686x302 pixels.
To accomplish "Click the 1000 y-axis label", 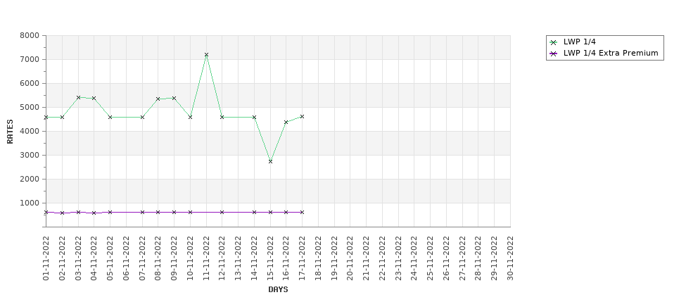I will (x=30, y=203).
